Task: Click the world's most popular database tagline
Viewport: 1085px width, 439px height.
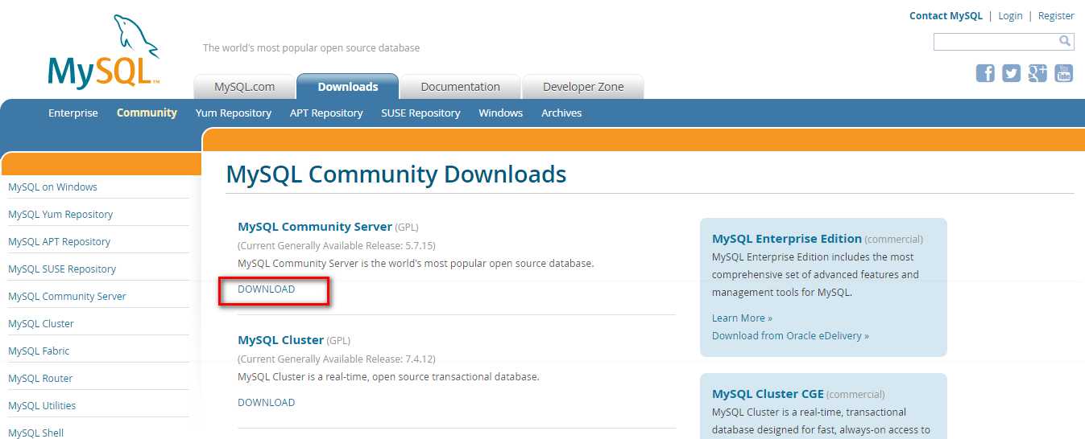Action: [311, 48]
